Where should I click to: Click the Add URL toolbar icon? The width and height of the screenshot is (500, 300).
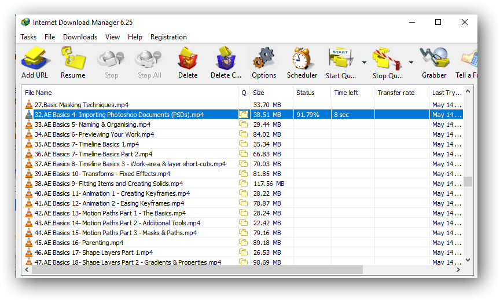point(35,58)
